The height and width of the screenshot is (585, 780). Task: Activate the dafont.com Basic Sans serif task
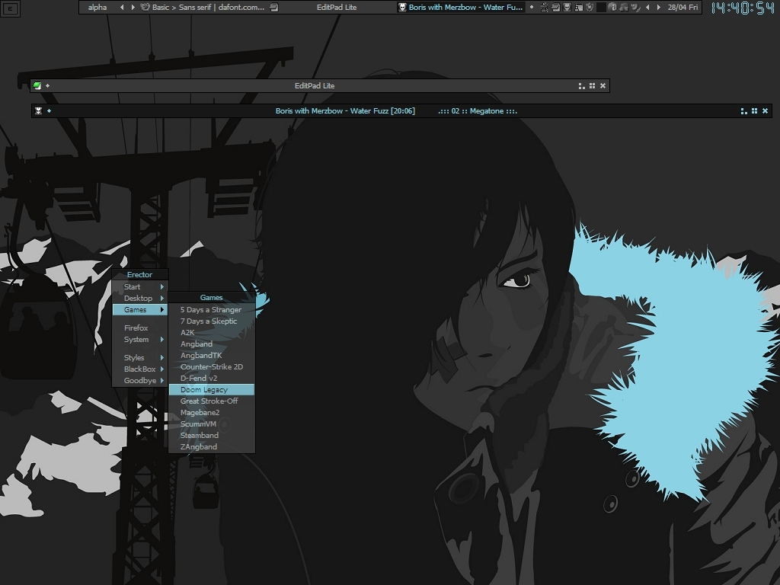209,8
